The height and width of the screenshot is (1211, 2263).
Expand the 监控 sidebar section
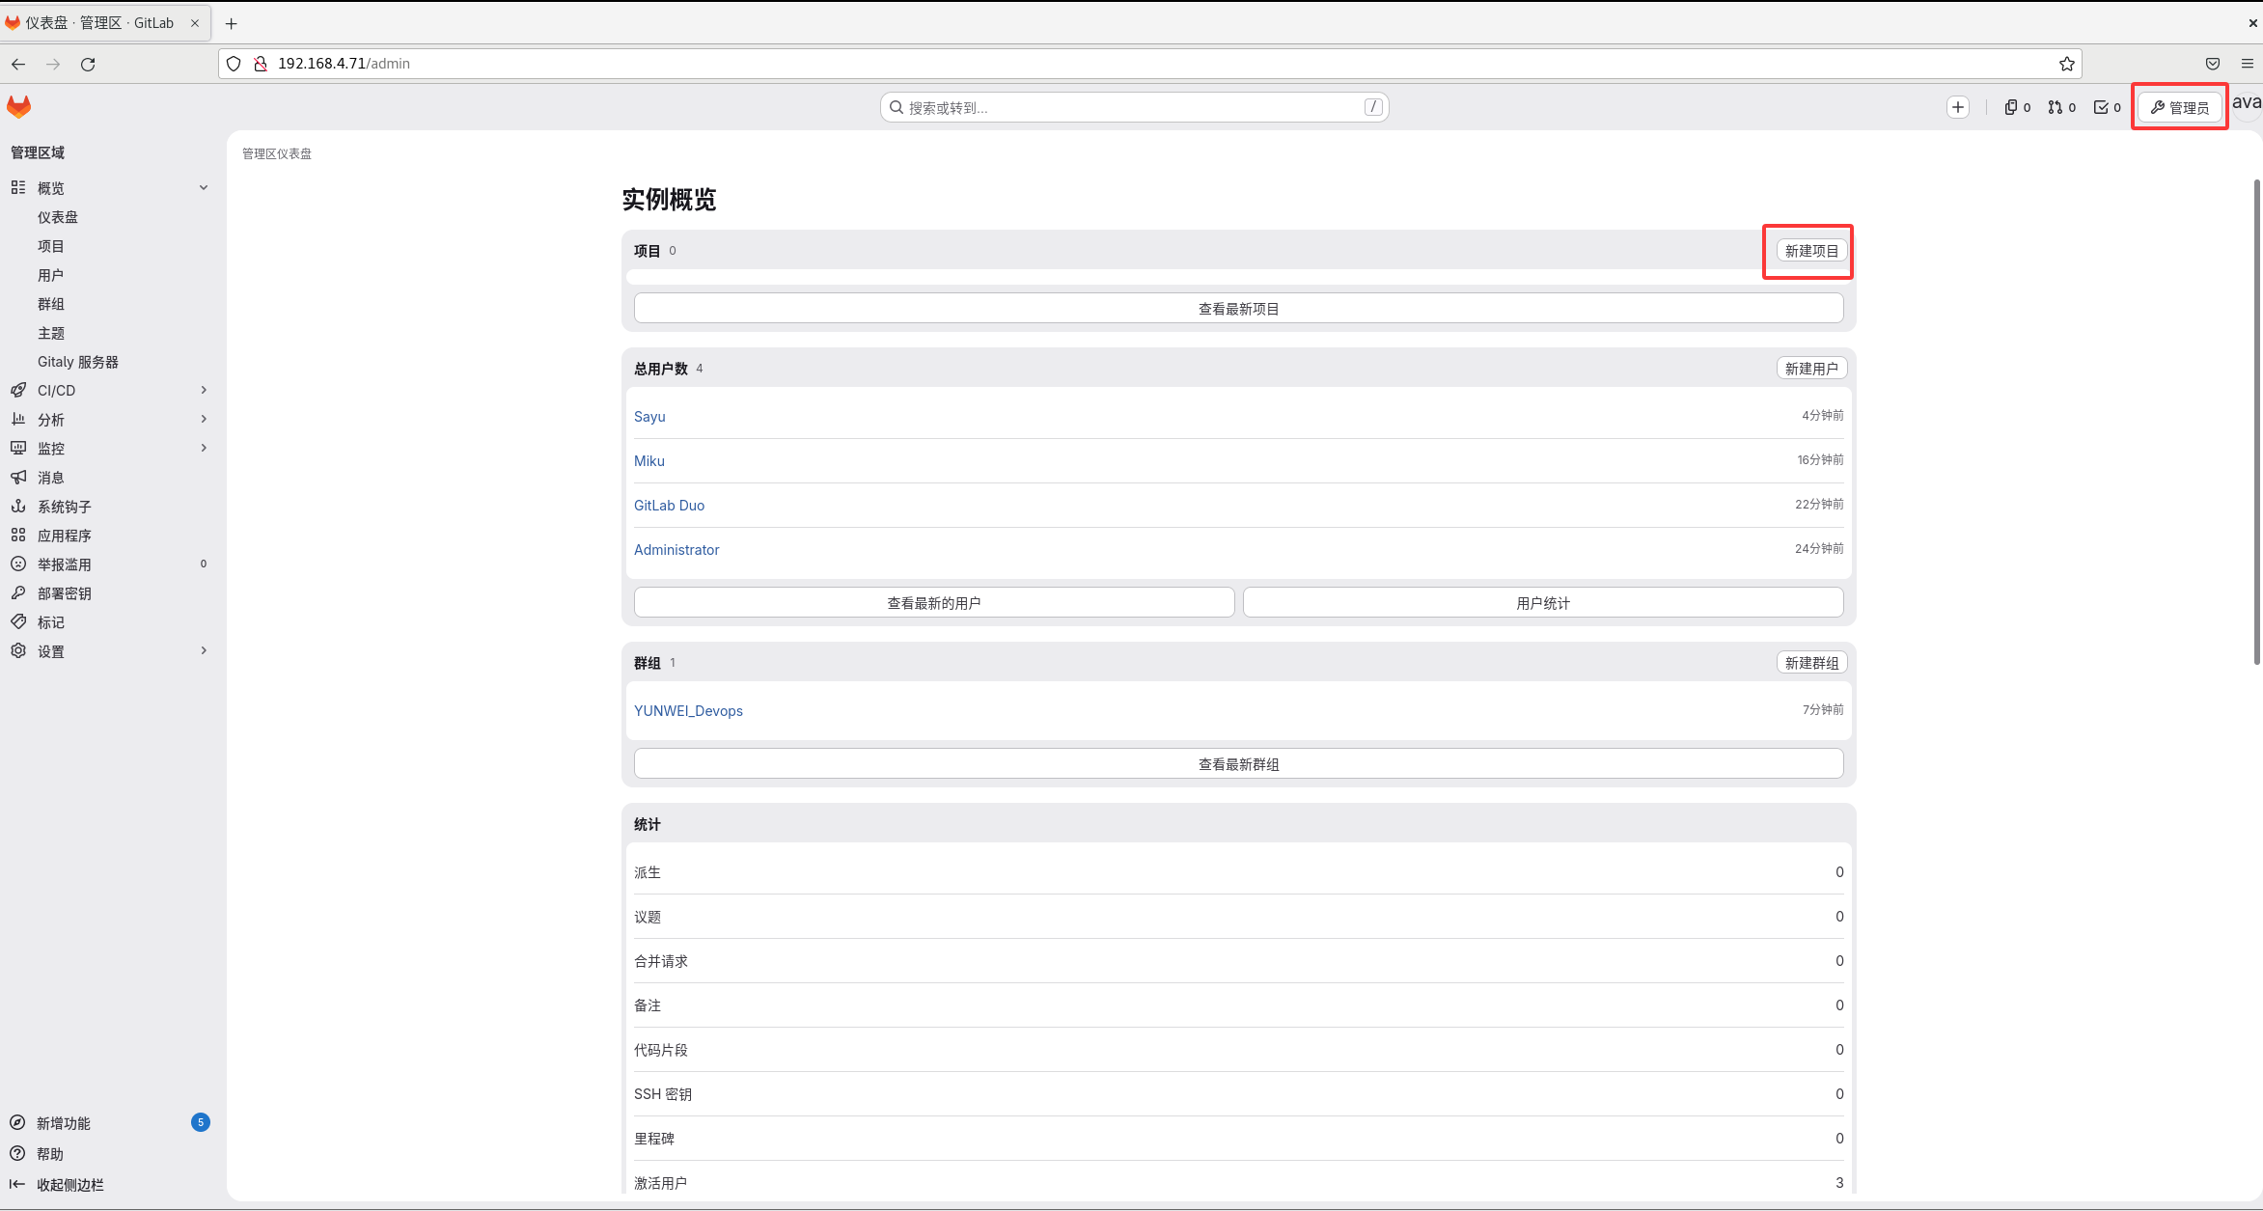[x=203, y=449]
